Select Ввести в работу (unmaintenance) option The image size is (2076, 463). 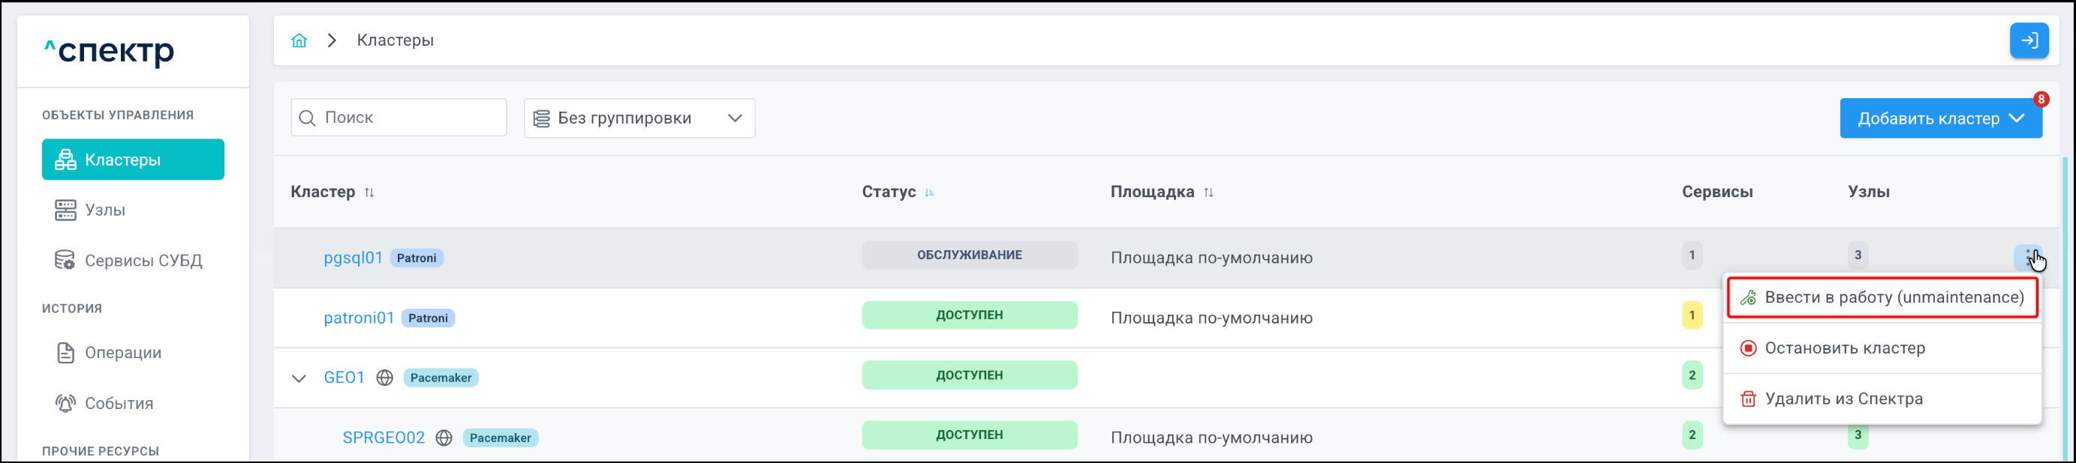point(1882,297)
